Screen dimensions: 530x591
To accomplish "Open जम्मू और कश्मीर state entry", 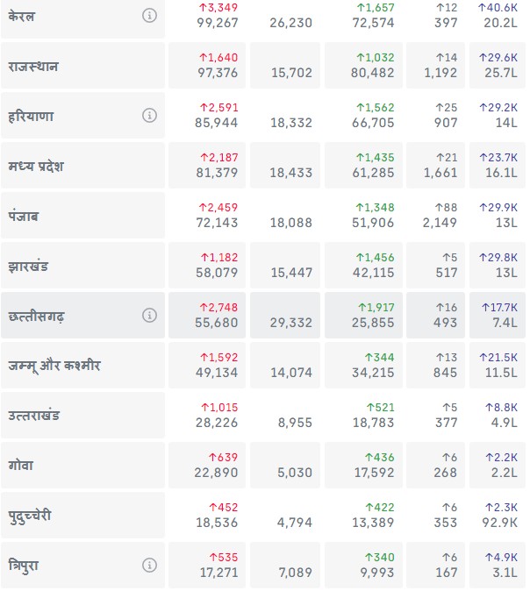I will 54,366.
